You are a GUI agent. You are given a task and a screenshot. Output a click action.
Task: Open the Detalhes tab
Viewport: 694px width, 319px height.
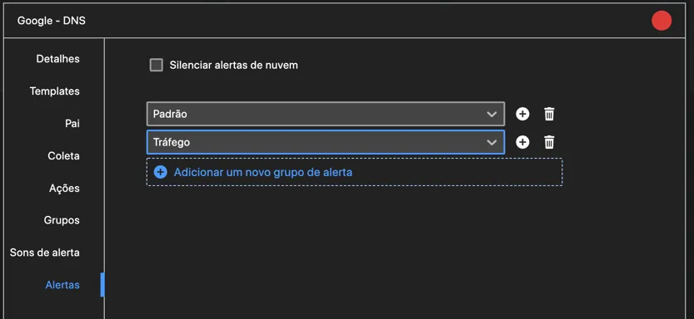58,59
